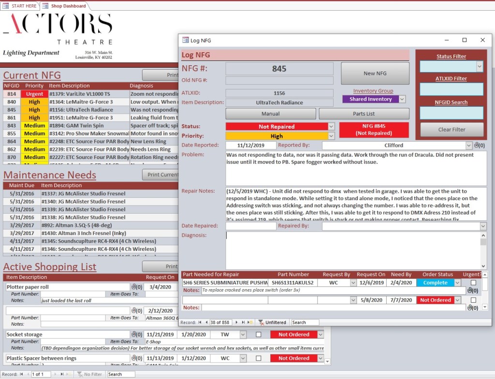
Task: Select the Shop Dashboard tab
Action: (64, 6)
